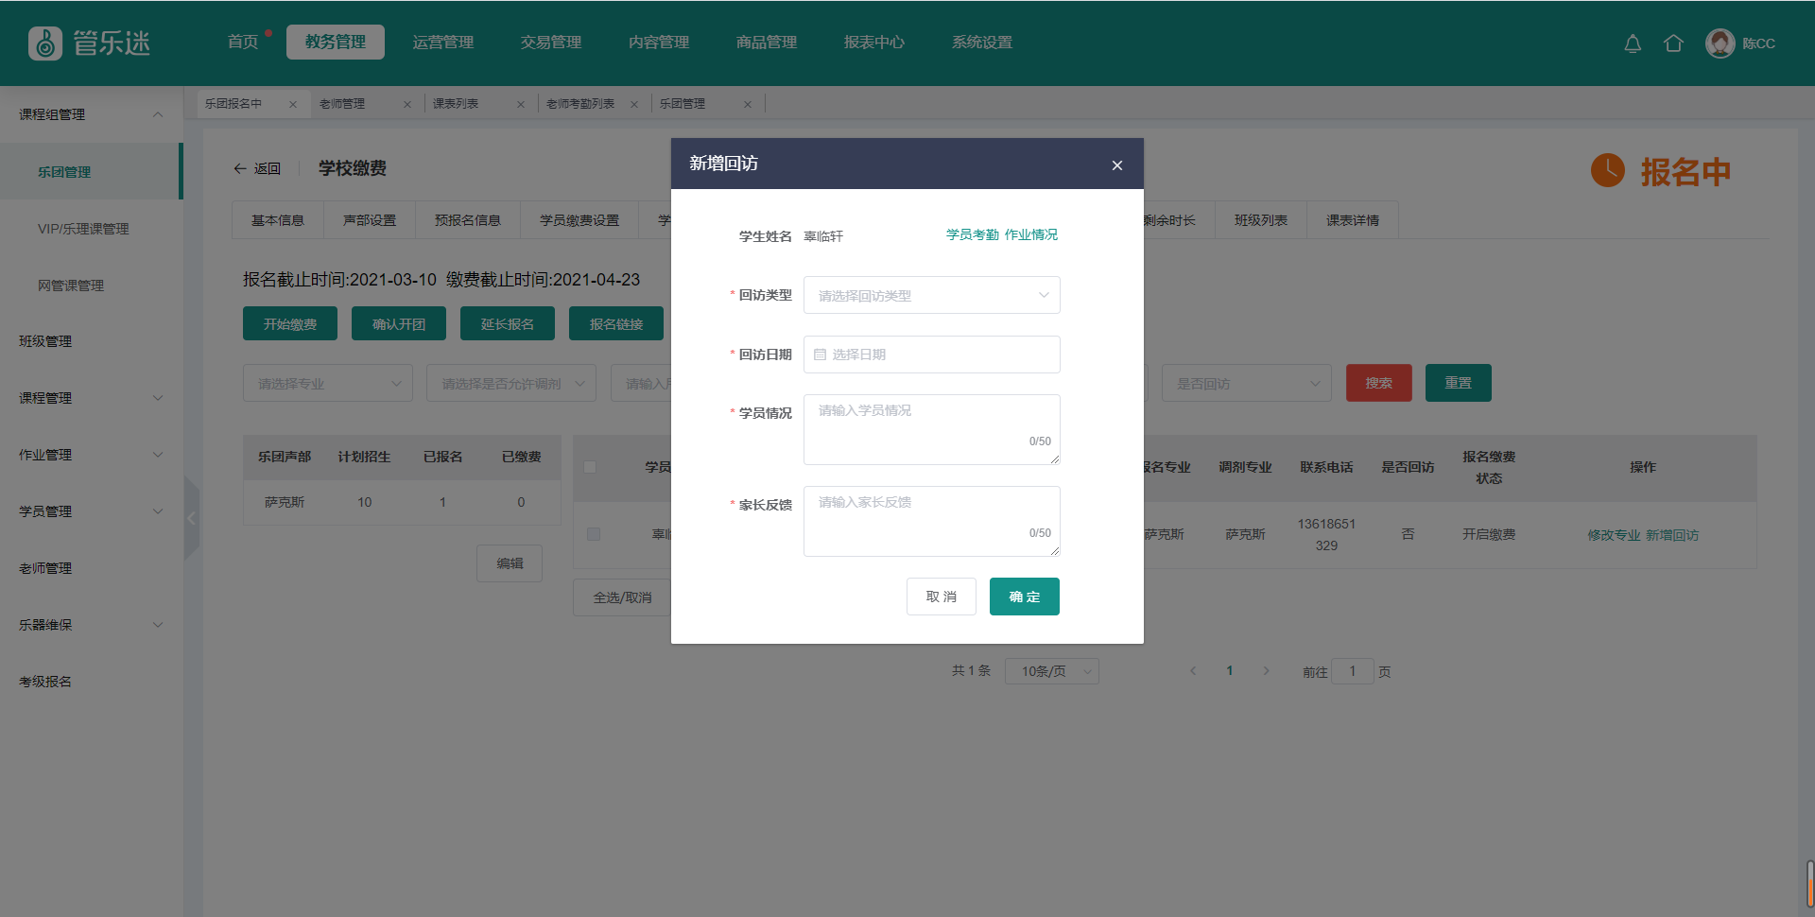Click the 管乐迷 logo icon
Image resolution: width=1815 pixels, height=917 pixels.
44,43
